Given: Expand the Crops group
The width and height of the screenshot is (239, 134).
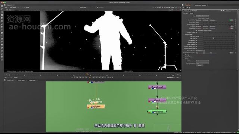Looking at the screenshot, I should point(184,59).
